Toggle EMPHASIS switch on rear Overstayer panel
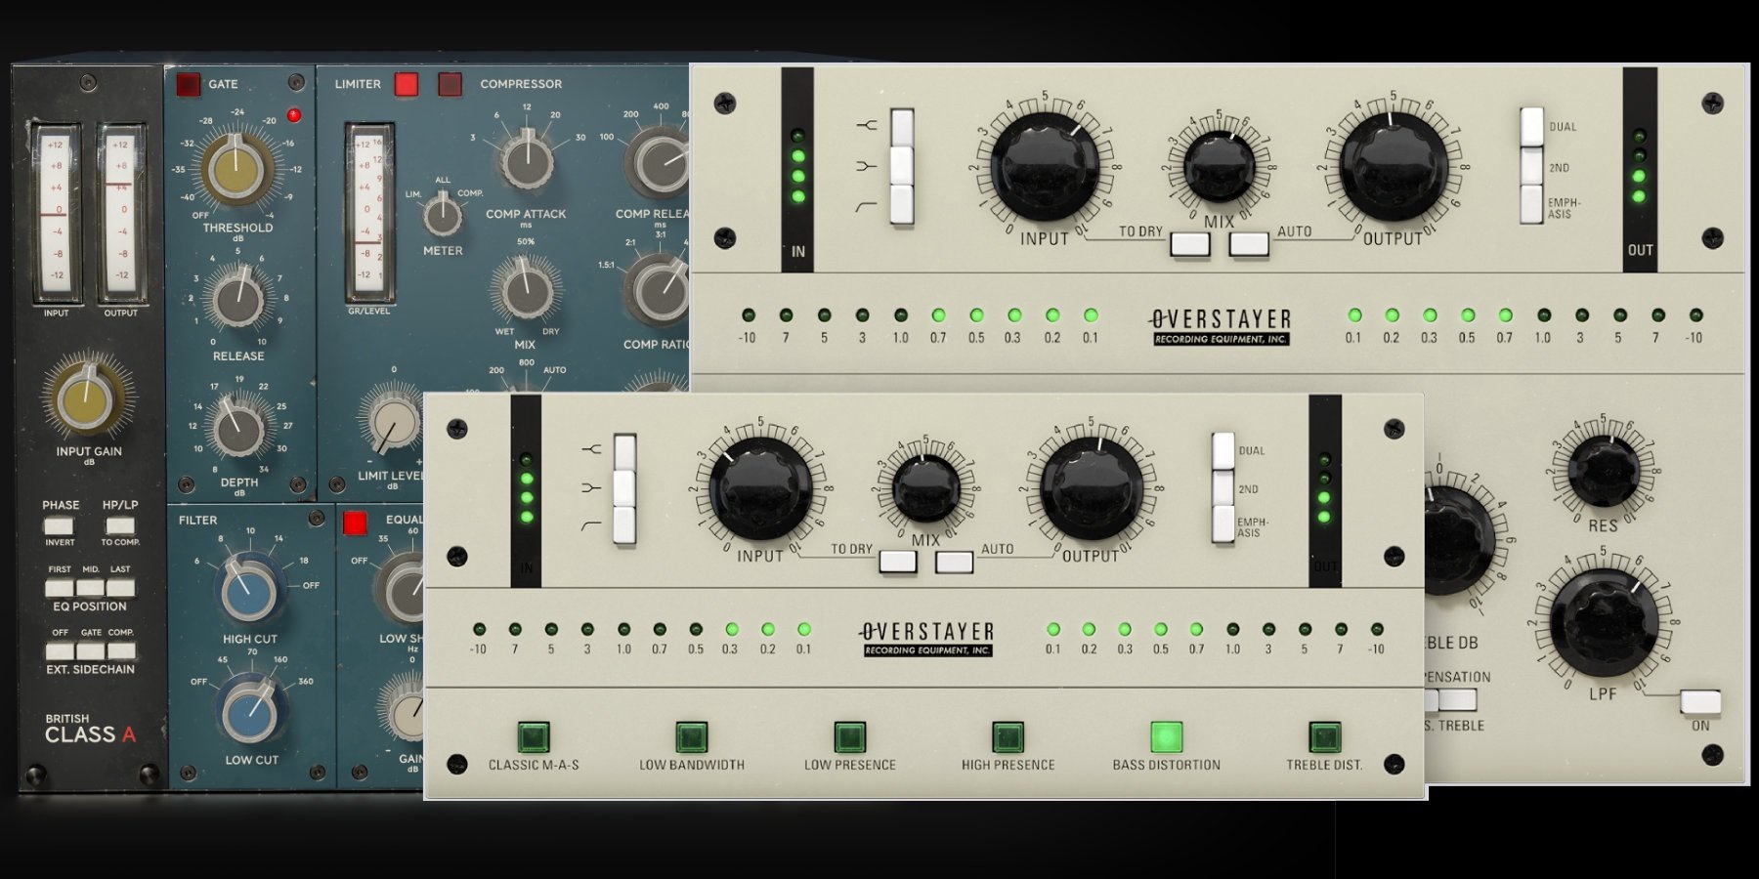1759x879 pixels. point(1531,205)
